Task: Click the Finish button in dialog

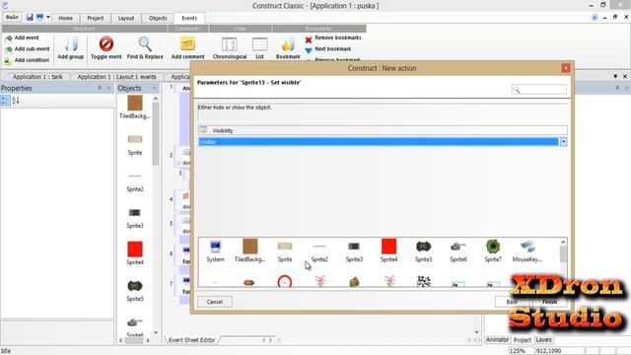Action: click(549, 302)
